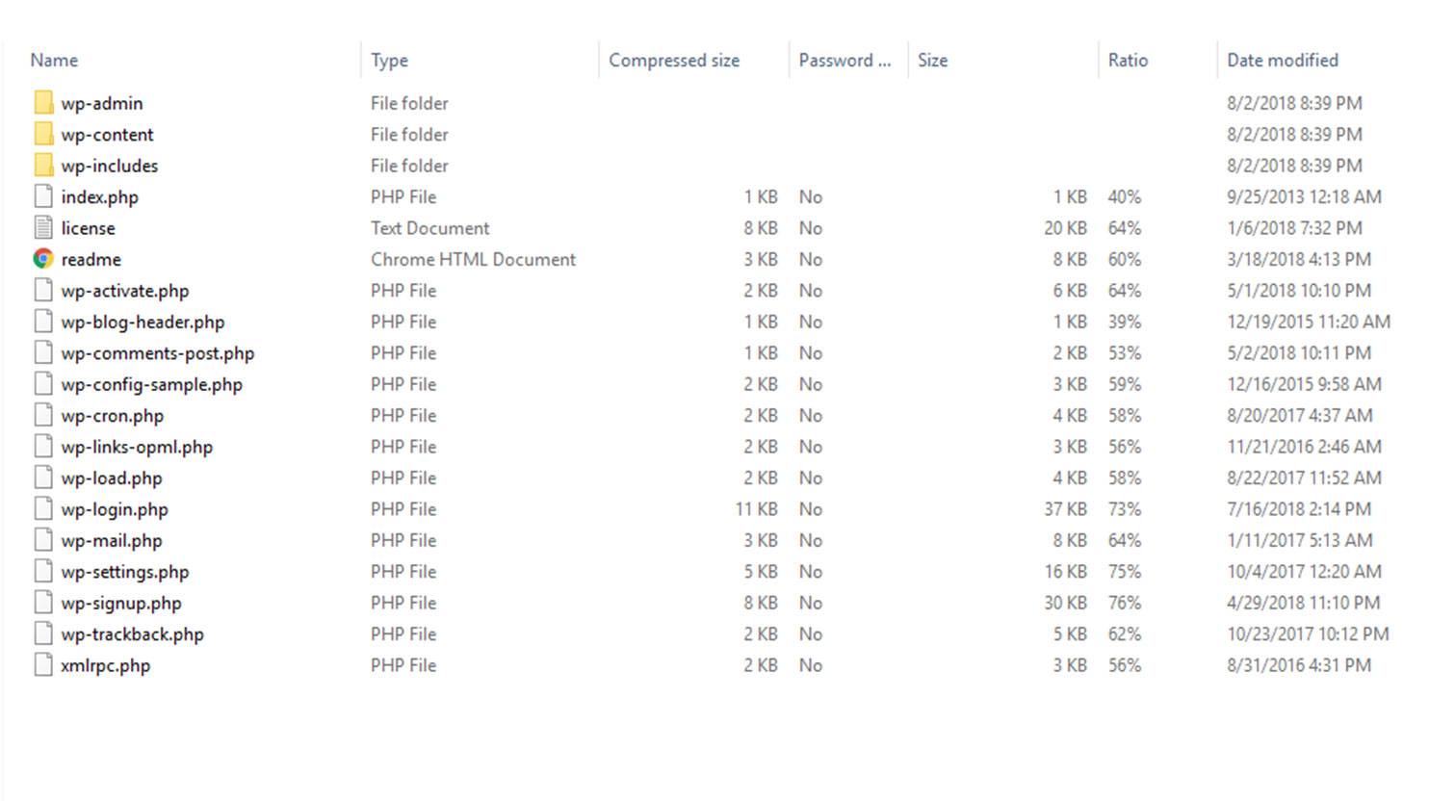Image resolution: width=1429 pixels, height=801 pixels.
Task: Click the wp-trackback.php file icon
Action: click(43, 634)
